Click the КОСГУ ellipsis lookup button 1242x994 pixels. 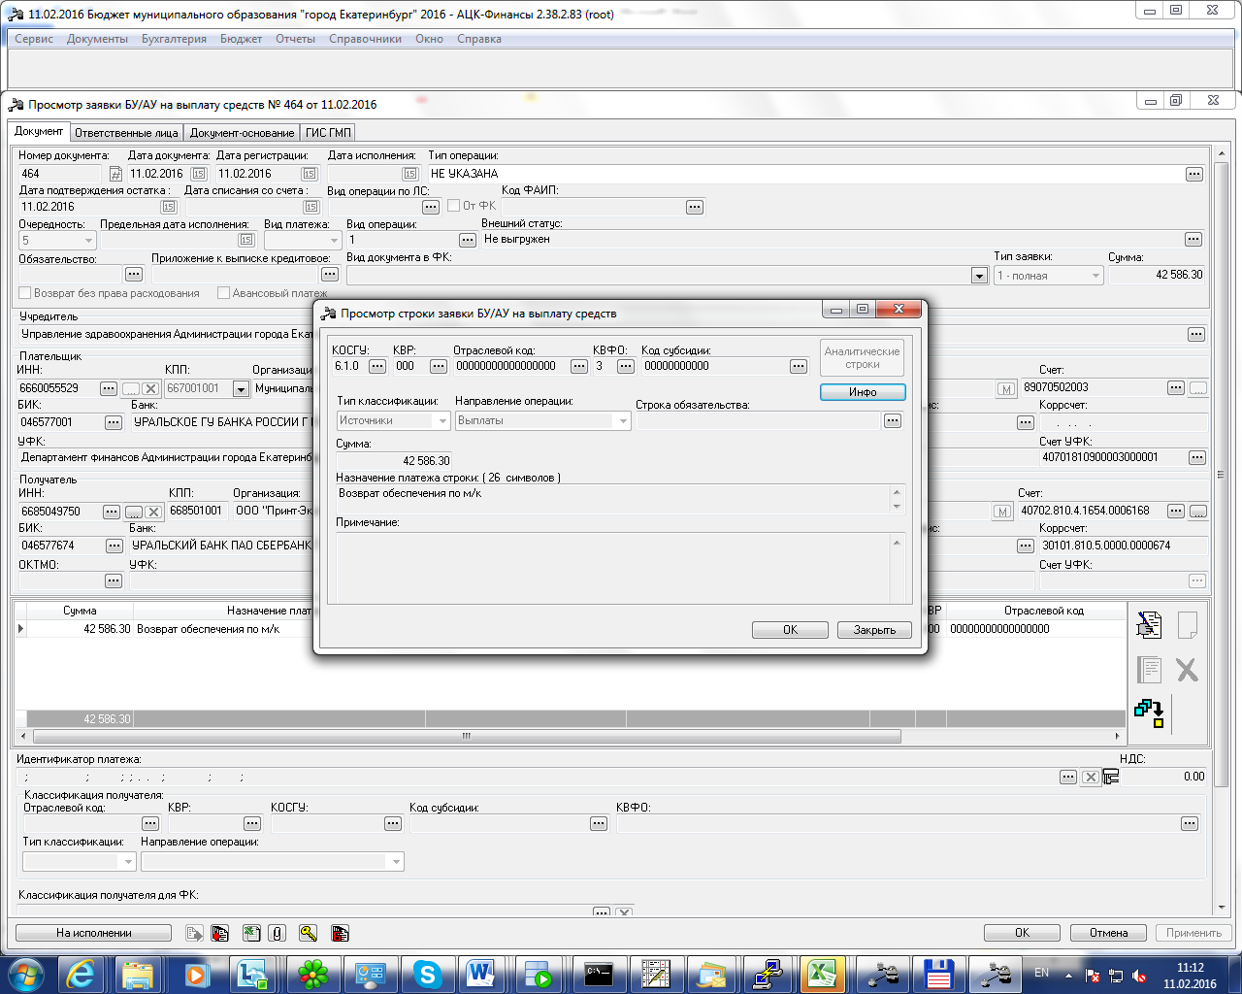tap(377, 366)
